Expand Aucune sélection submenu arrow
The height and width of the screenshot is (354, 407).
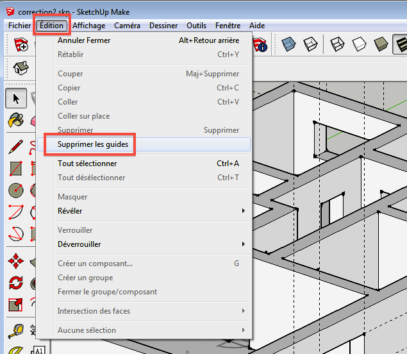pyautogui.click(x=243, y=330)
